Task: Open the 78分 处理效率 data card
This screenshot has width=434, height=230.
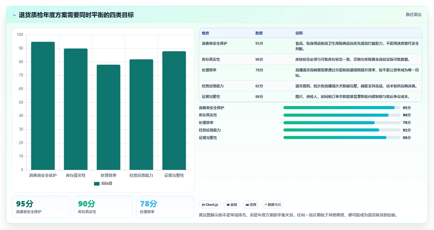Action: pos(165,207)
